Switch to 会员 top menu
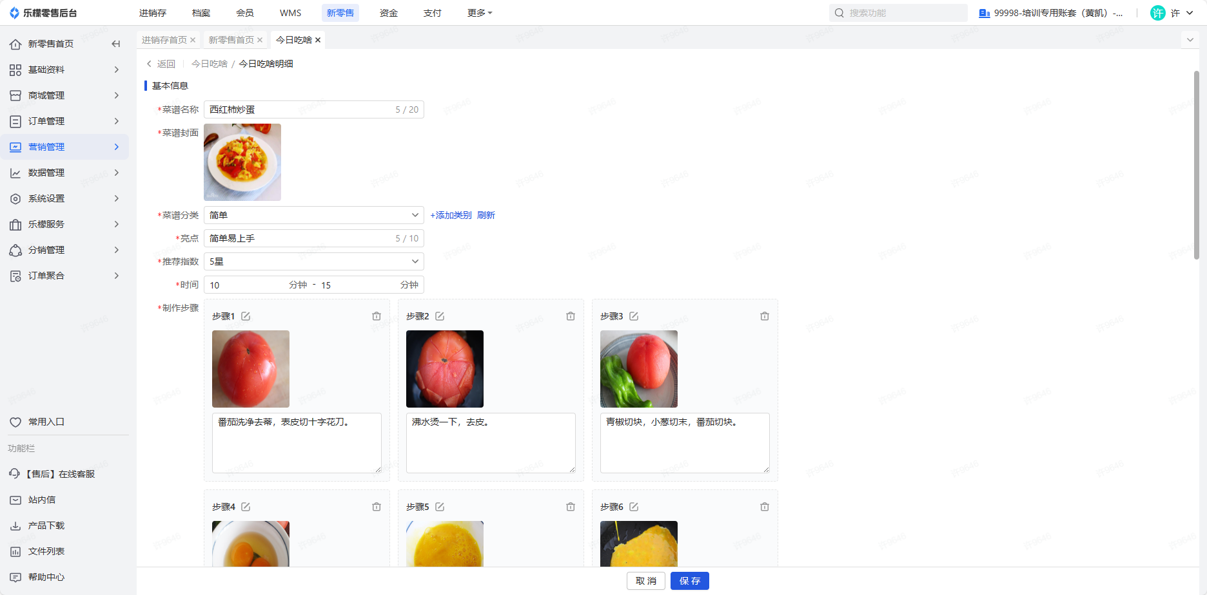Image resolution: width=1207 pixels, height=595 pixels. point(245,13)
